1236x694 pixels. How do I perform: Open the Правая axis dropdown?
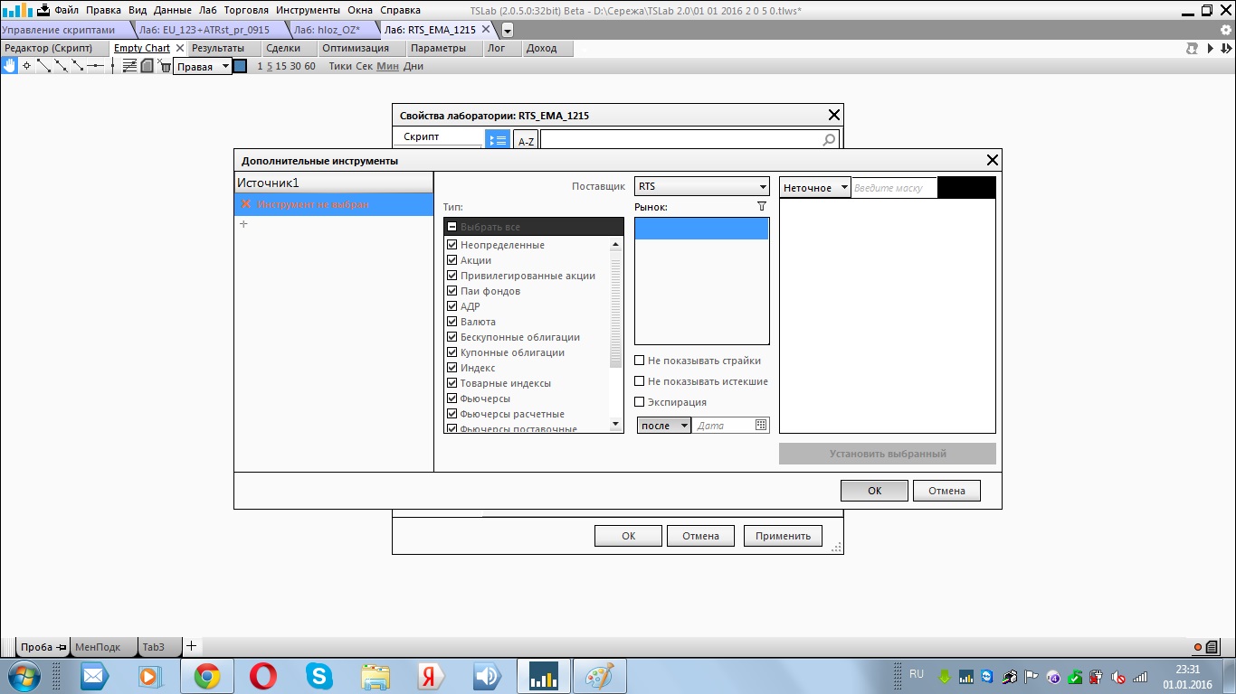[203, 67]
